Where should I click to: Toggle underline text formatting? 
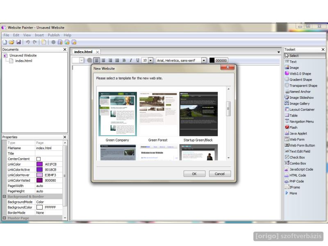pos(138,60)
